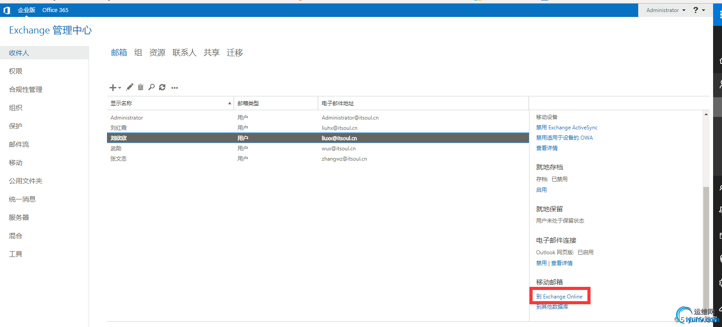Click 禁用 link under 电子邮件连接
Viewport: 722px width, 327px height.
tap(541, 263)
